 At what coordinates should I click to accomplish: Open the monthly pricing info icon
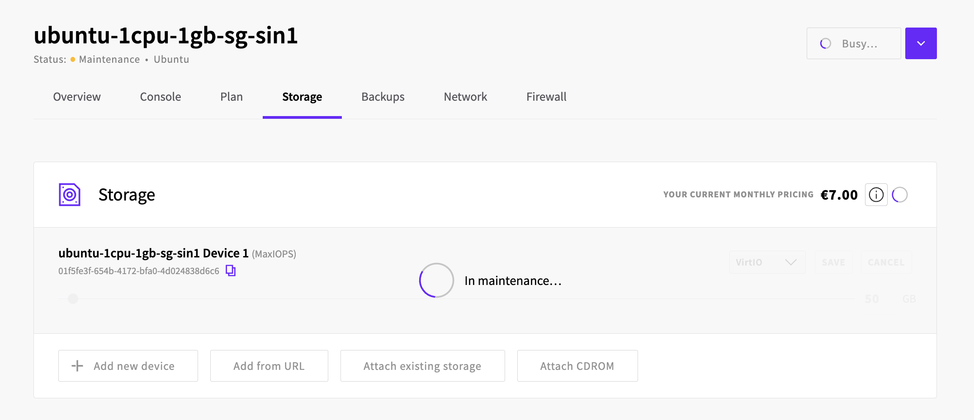[x=876, y=195]
